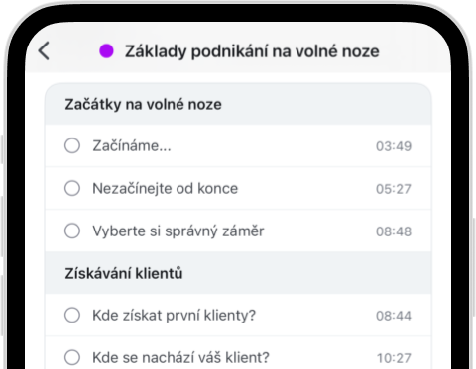The height and width of the screenshot is (369, 476).
Task: Click the 03:49 duration of Začínáme...
Action: pos(394,146)
